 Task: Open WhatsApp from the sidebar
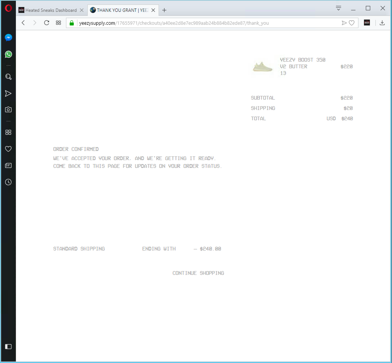coord(8,54)
